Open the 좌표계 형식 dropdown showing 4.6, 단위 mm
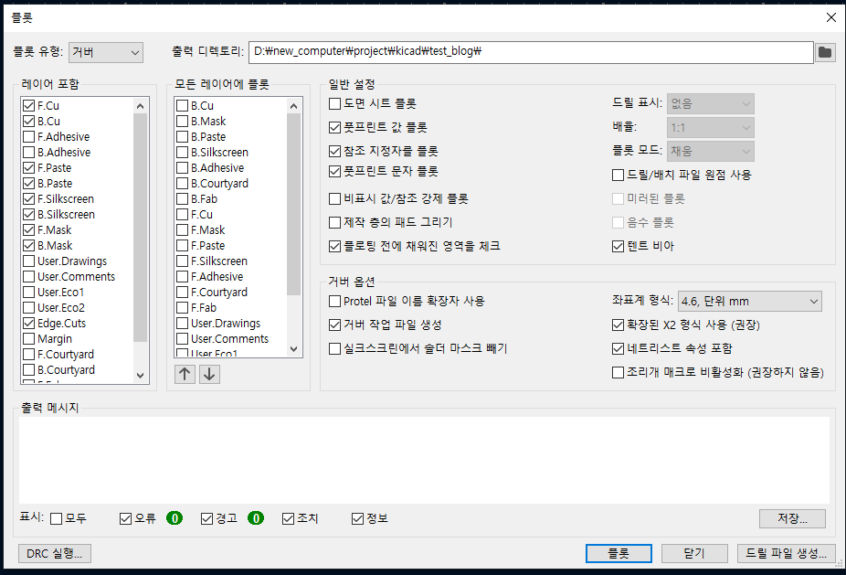This screenshot has width=846, height=575. [x=749, y=302]
